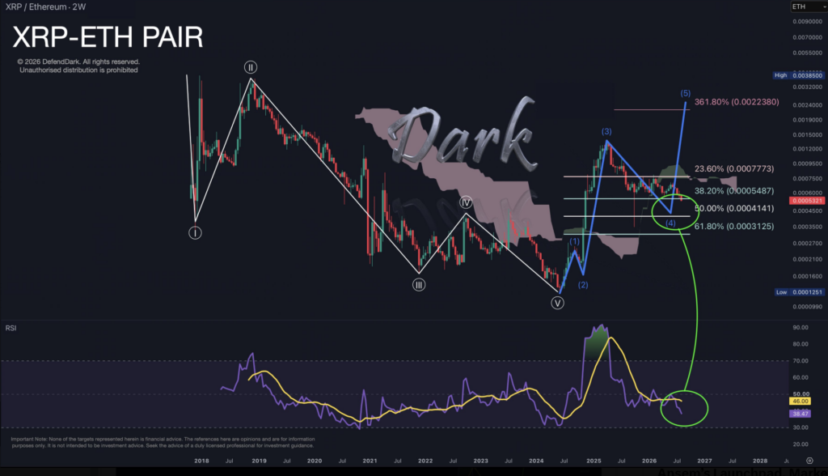This screenshot has height=476, width=828.
Task: Select the red current price tag 0.0005321
Action: click(807, 201)
